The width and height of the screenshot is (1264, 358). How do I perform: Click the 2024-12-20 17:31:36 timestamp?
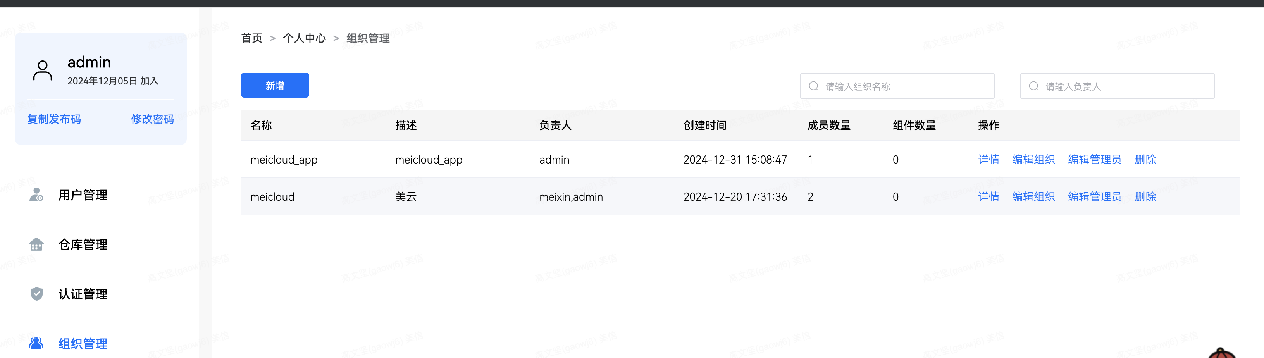pos(735,197)
